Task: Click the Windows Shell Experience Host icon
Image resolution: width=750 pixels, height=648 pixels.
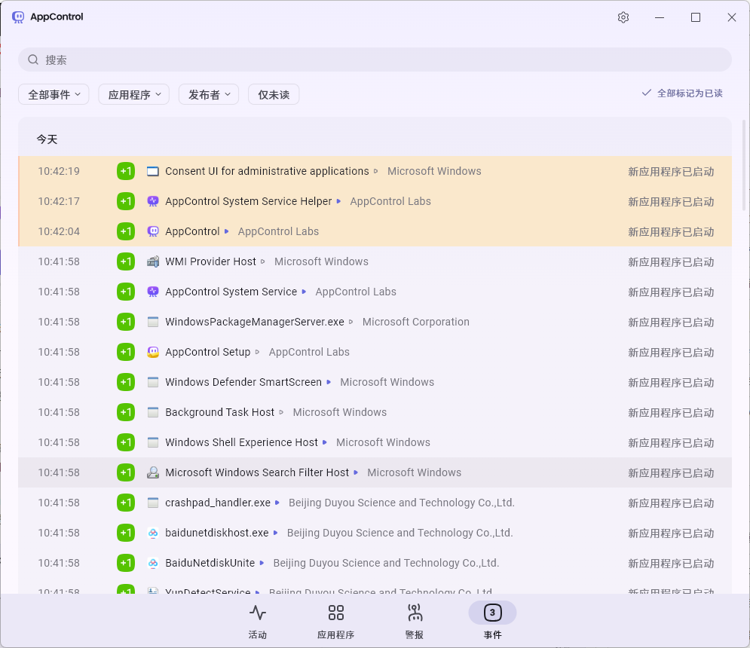Action: 152,442
